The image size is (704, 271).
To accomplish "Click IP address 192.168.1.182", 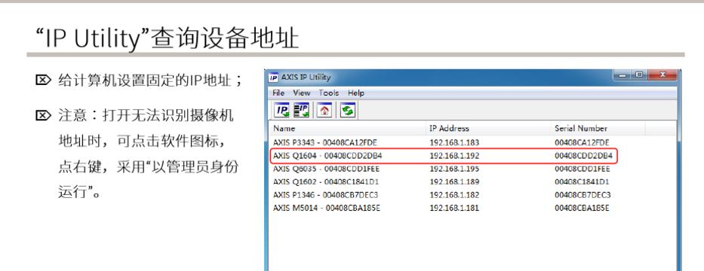I will pyautogui.click(x=454, y=195).
